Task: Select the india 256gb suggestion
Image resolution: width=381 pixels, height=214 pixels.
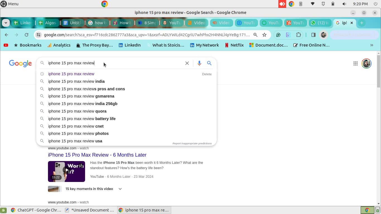Action: (126, 104)
